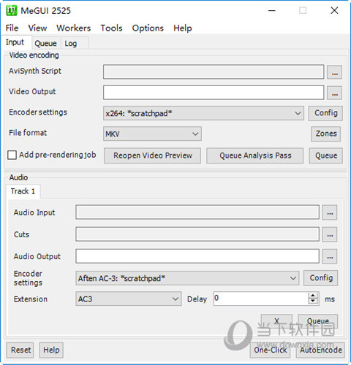Open the File format MKV dropdown
The image size is (351, 365).
(x=152, y=134)
